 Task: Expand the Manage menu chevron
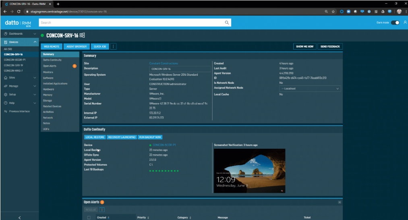35,86
